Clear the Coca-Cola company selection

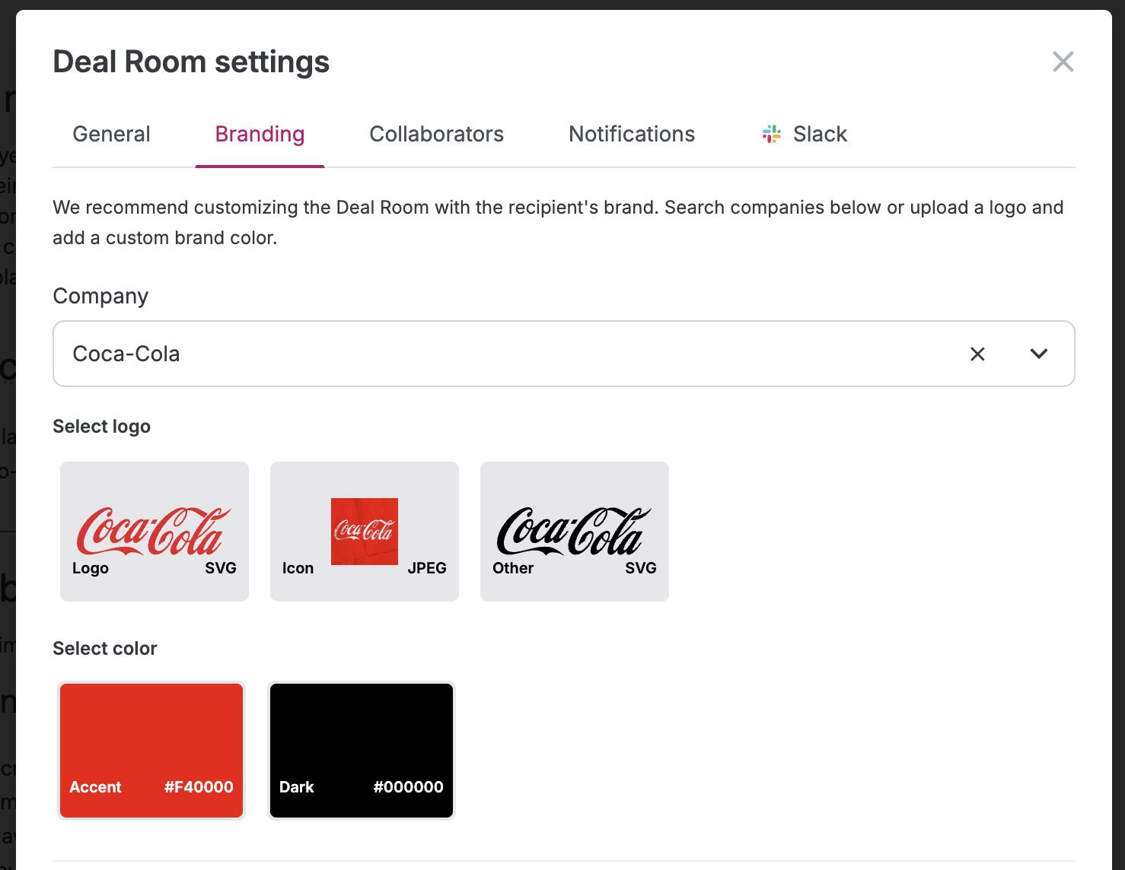coord(977,354)
